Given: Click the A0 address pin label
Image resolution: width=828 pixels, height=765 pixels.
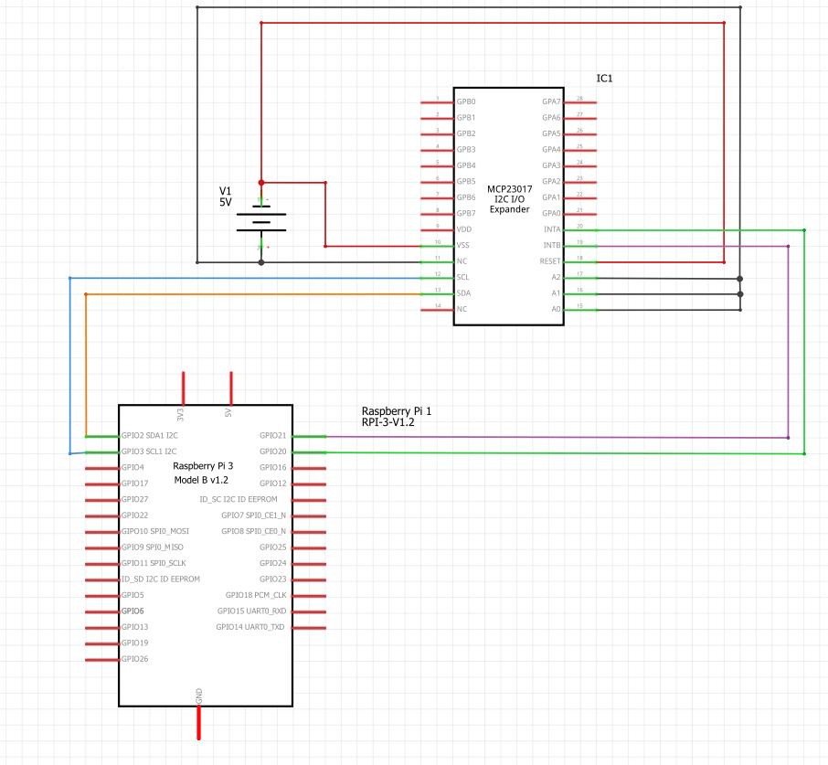Looking at the screenshot, I should [x=556, y=309].
